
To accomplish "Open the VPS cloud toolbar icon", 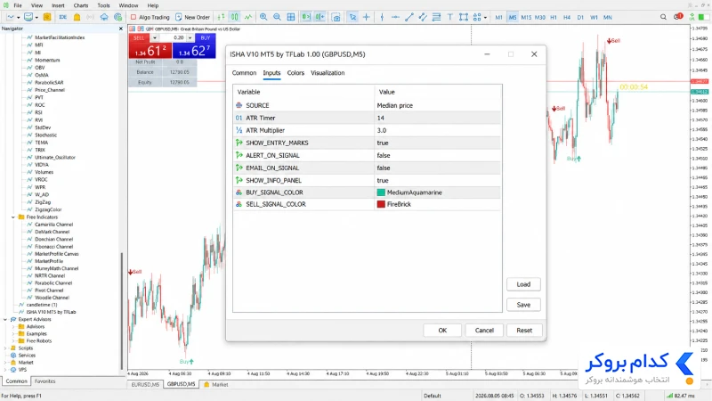I will point(104,17).
